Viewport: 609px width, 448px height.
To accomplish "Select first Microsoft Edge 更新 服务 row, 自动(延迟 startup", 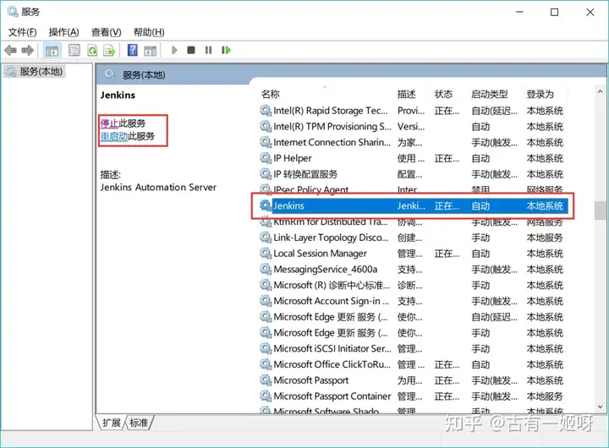I will tap(413, 317).
